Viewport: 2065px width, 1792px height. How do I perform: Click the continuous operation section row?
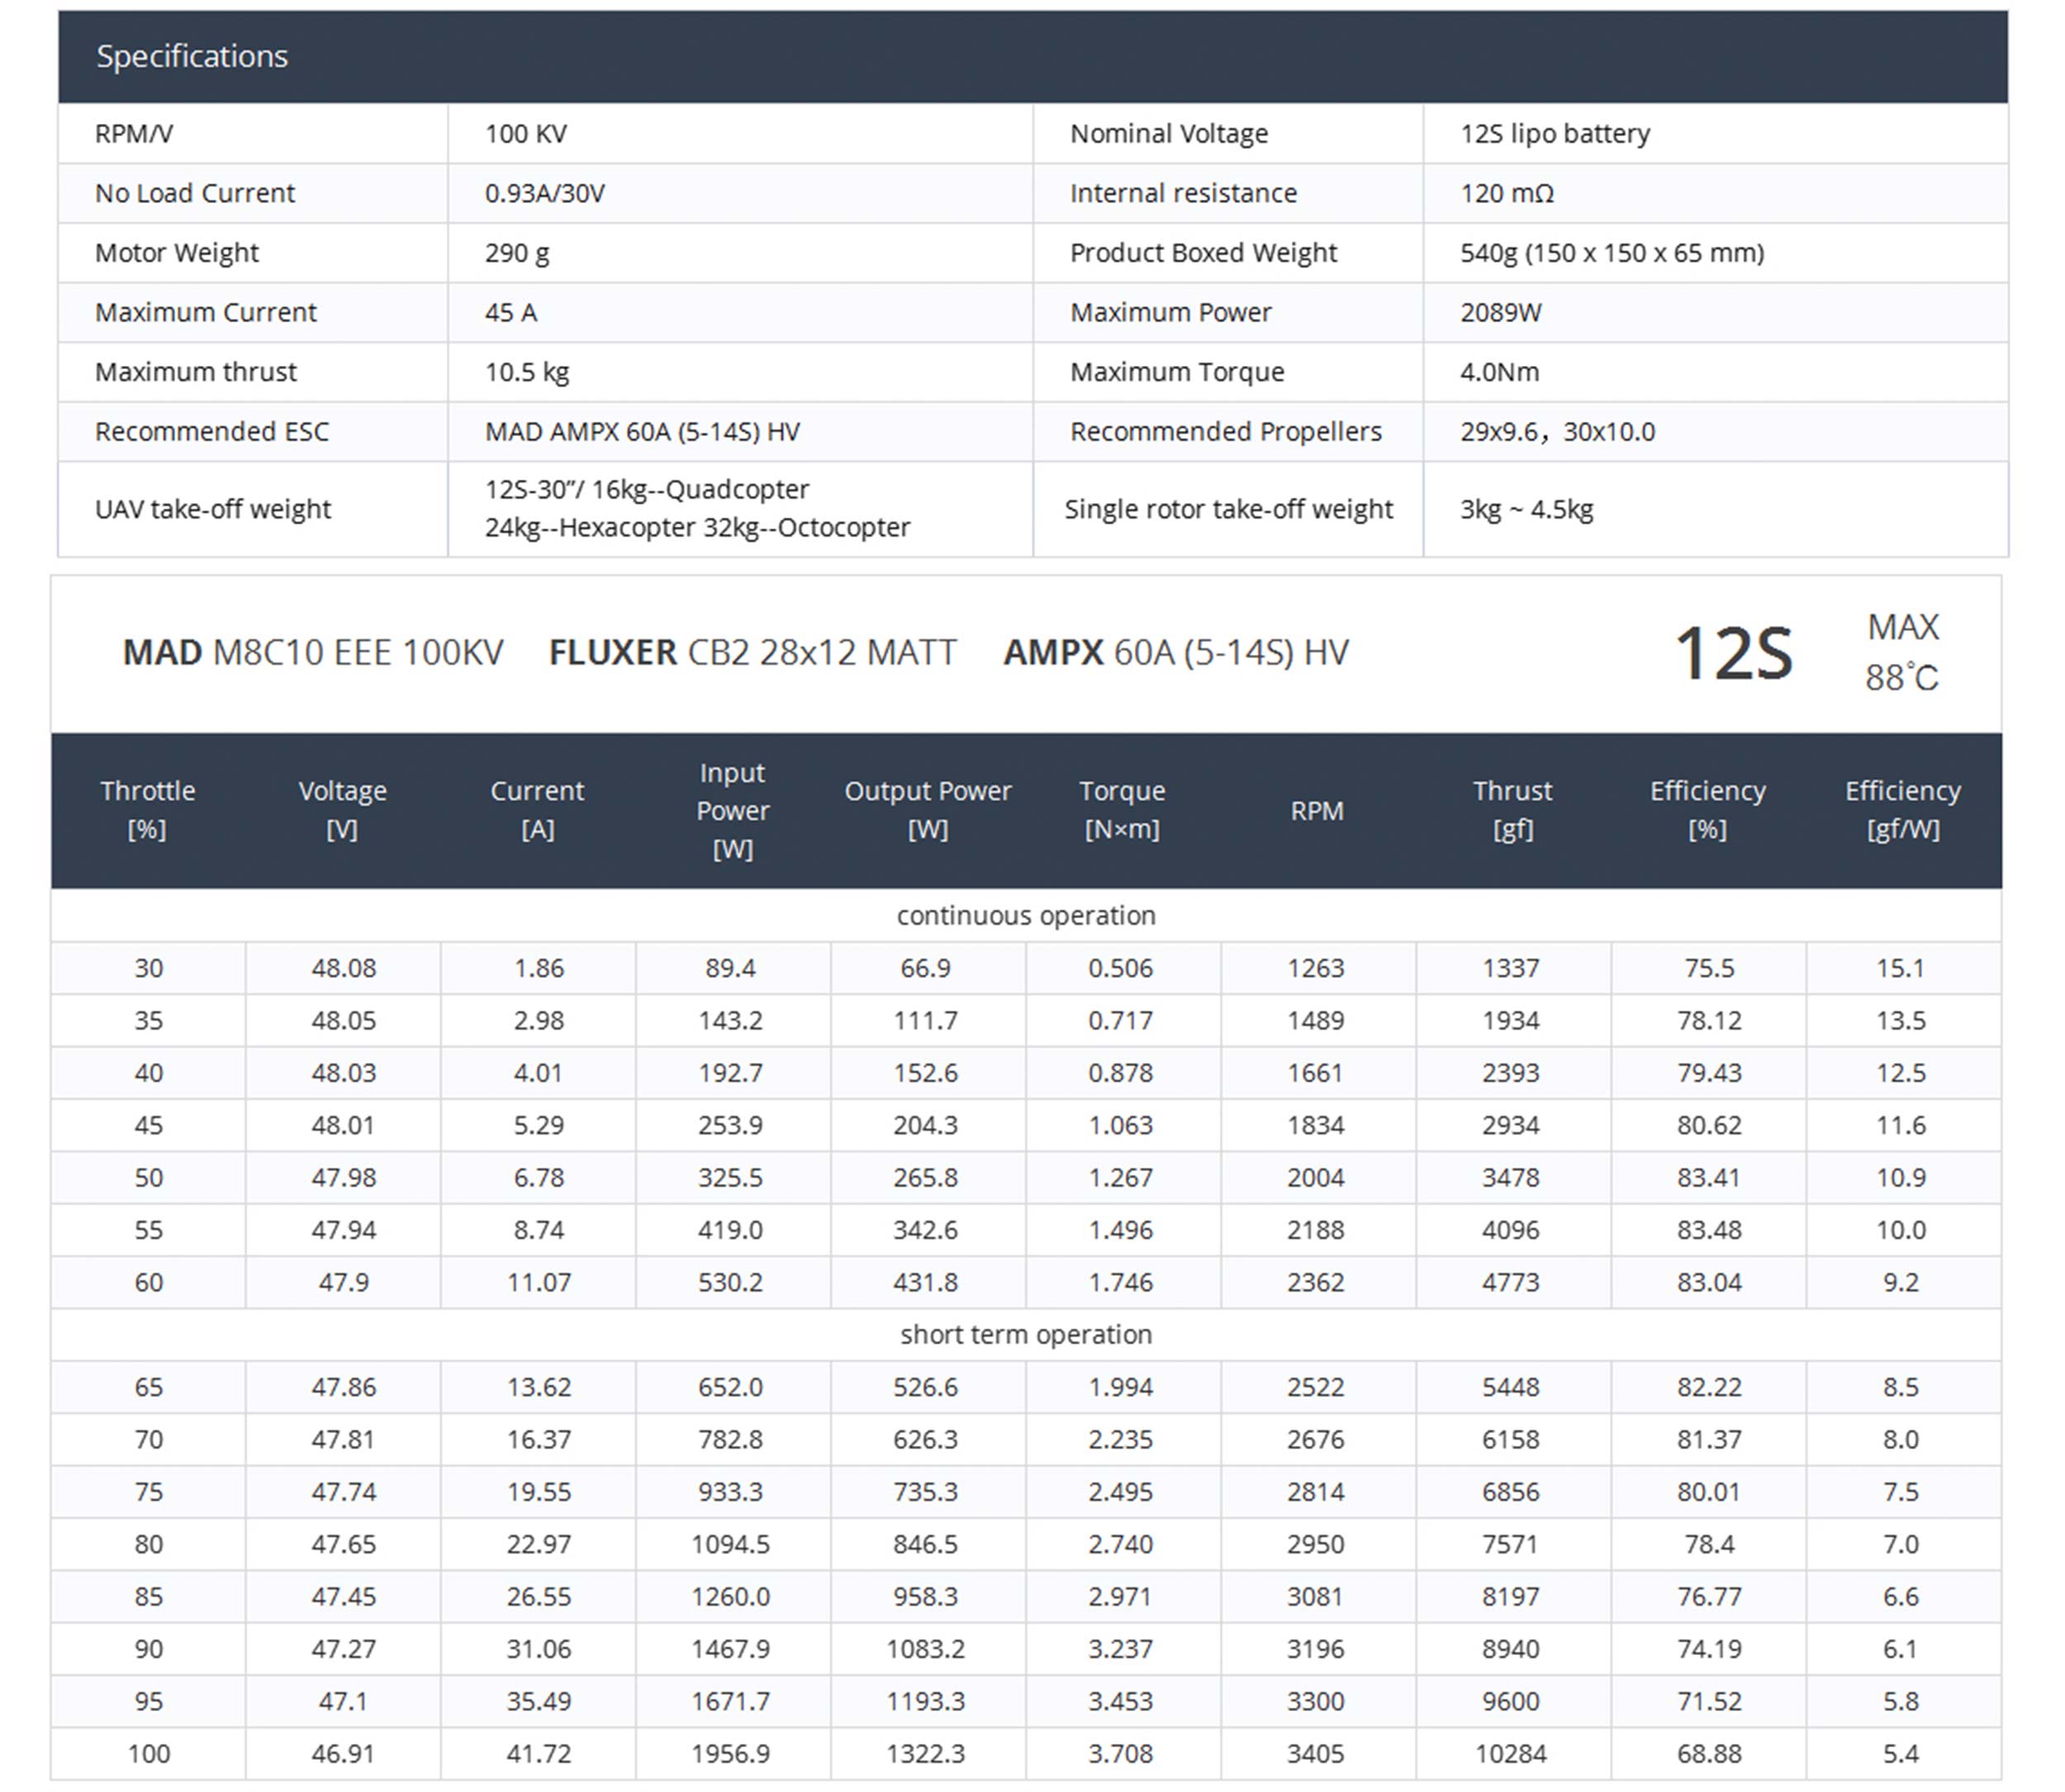[1026, 915]
